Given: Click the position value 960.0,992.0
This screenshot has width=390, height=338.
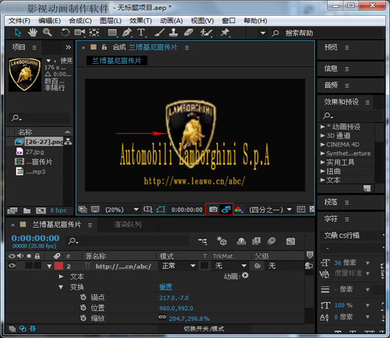Looking at the screenshot, I should [176, 308].
